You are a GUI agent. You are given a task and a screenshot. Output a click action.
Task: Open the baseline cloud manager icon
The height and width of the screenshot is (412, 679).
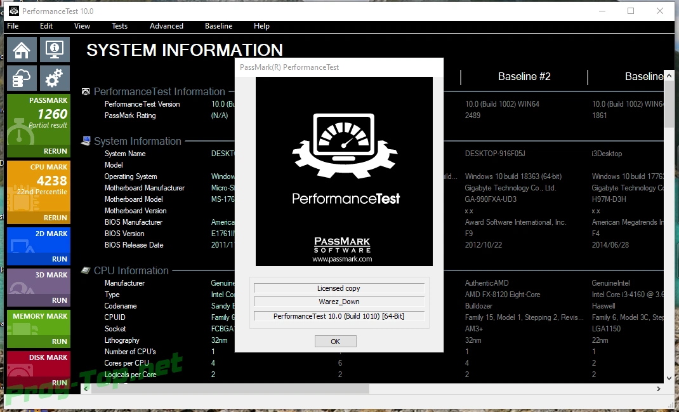point(22,78)
